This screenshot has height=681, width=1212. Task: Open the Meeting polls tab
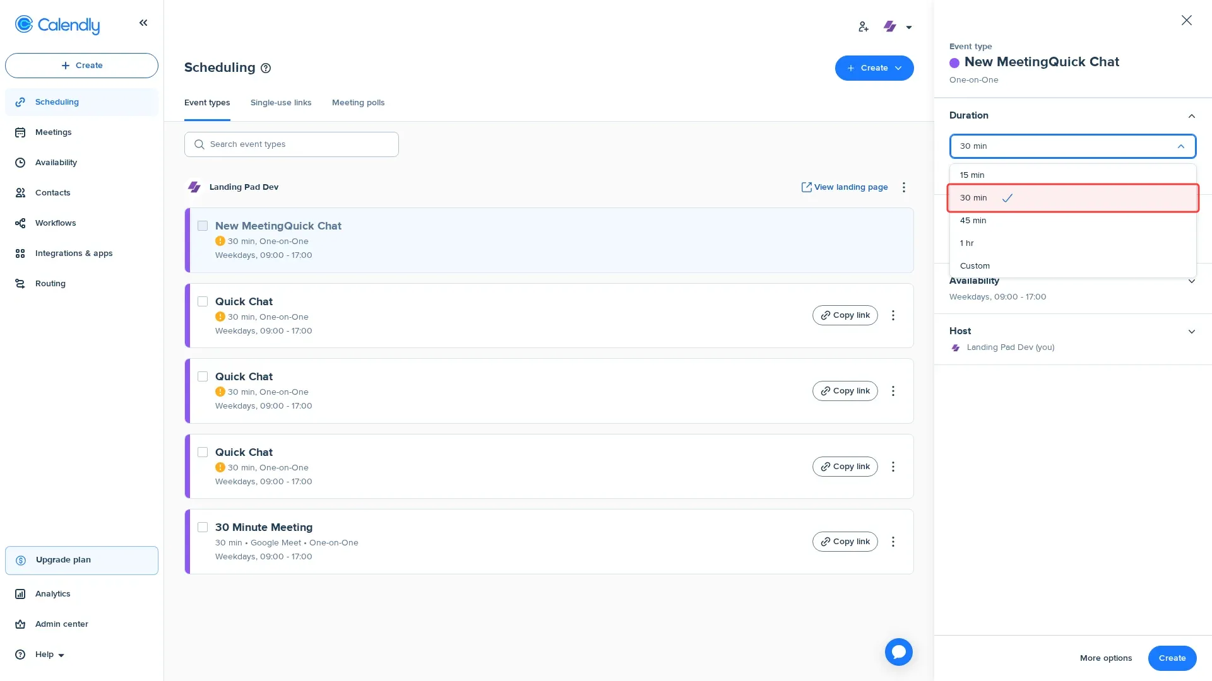pos(358,102)
